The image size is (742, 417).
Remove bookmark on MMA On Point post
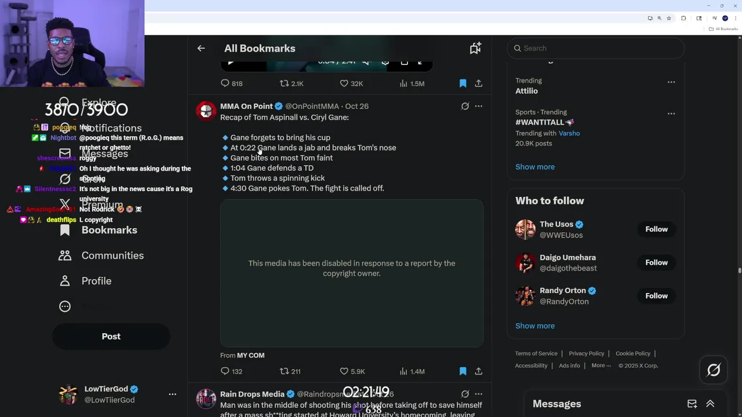(463, 371)
